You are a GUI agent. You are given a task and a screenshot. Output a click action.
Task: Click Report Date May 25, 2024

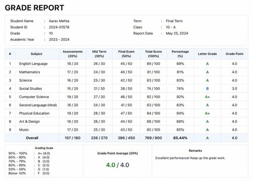pyautogui.click(x=177, y=33)
